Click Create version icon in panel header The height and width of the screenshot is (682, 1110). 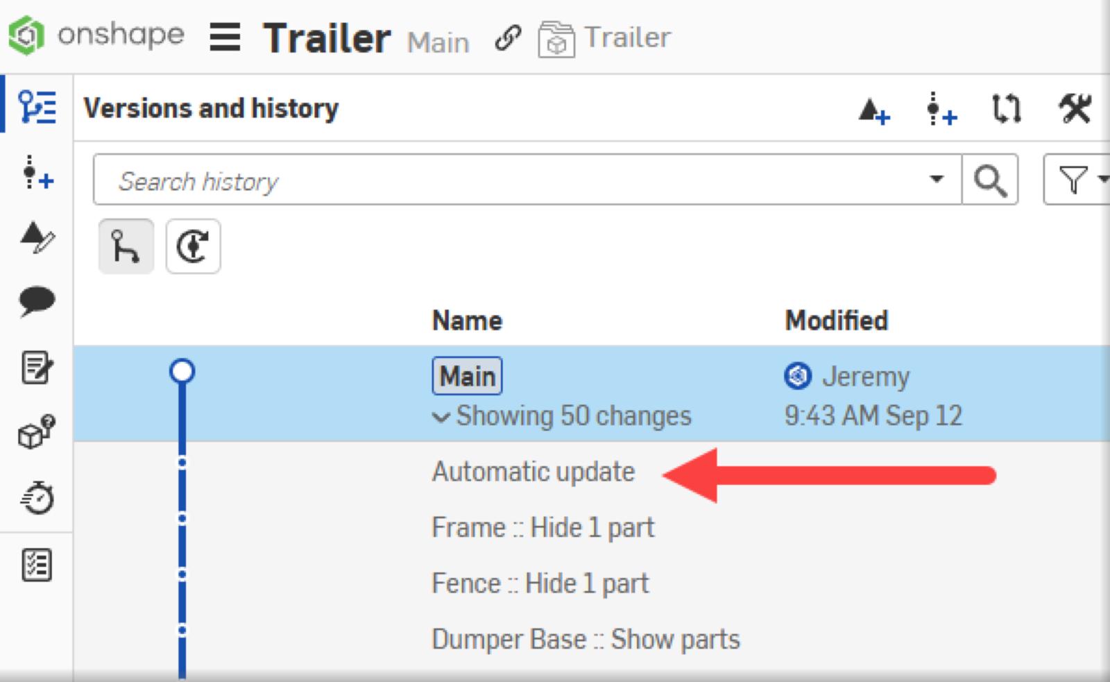tap(873, 110)
